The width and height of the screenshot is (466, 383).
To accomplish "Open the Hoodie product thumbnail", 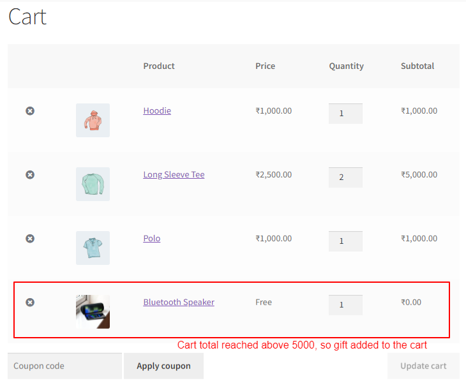I will (x=93, y=121).
